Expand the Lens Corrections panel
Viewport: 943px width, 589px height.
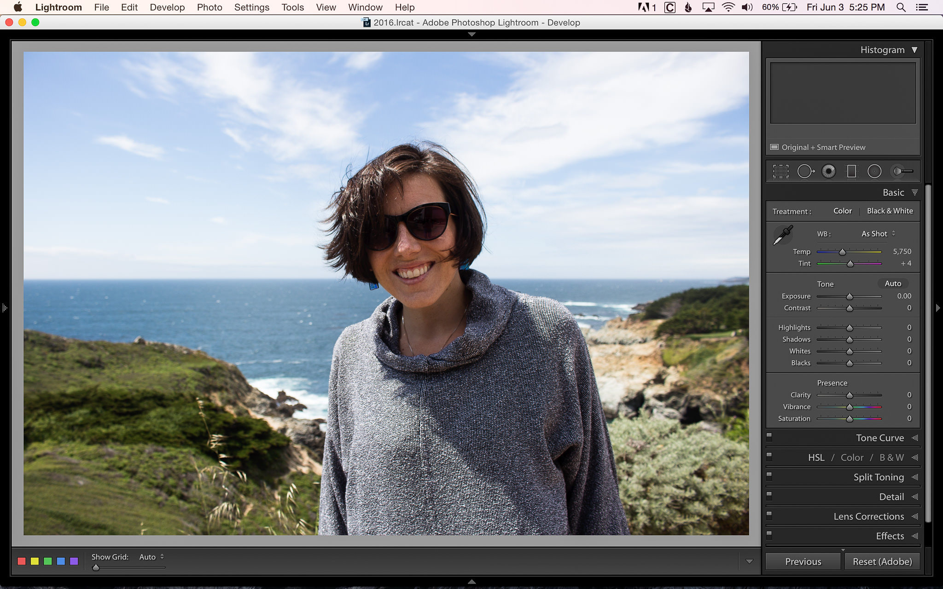[x=870, y=516]
